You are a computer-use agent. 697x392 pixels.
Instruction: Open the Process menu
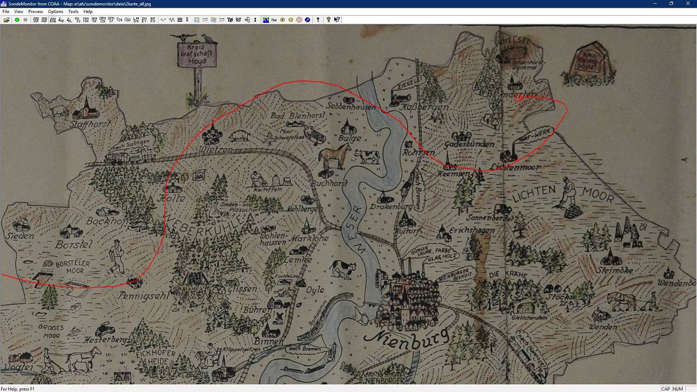(x=35, y=11)
